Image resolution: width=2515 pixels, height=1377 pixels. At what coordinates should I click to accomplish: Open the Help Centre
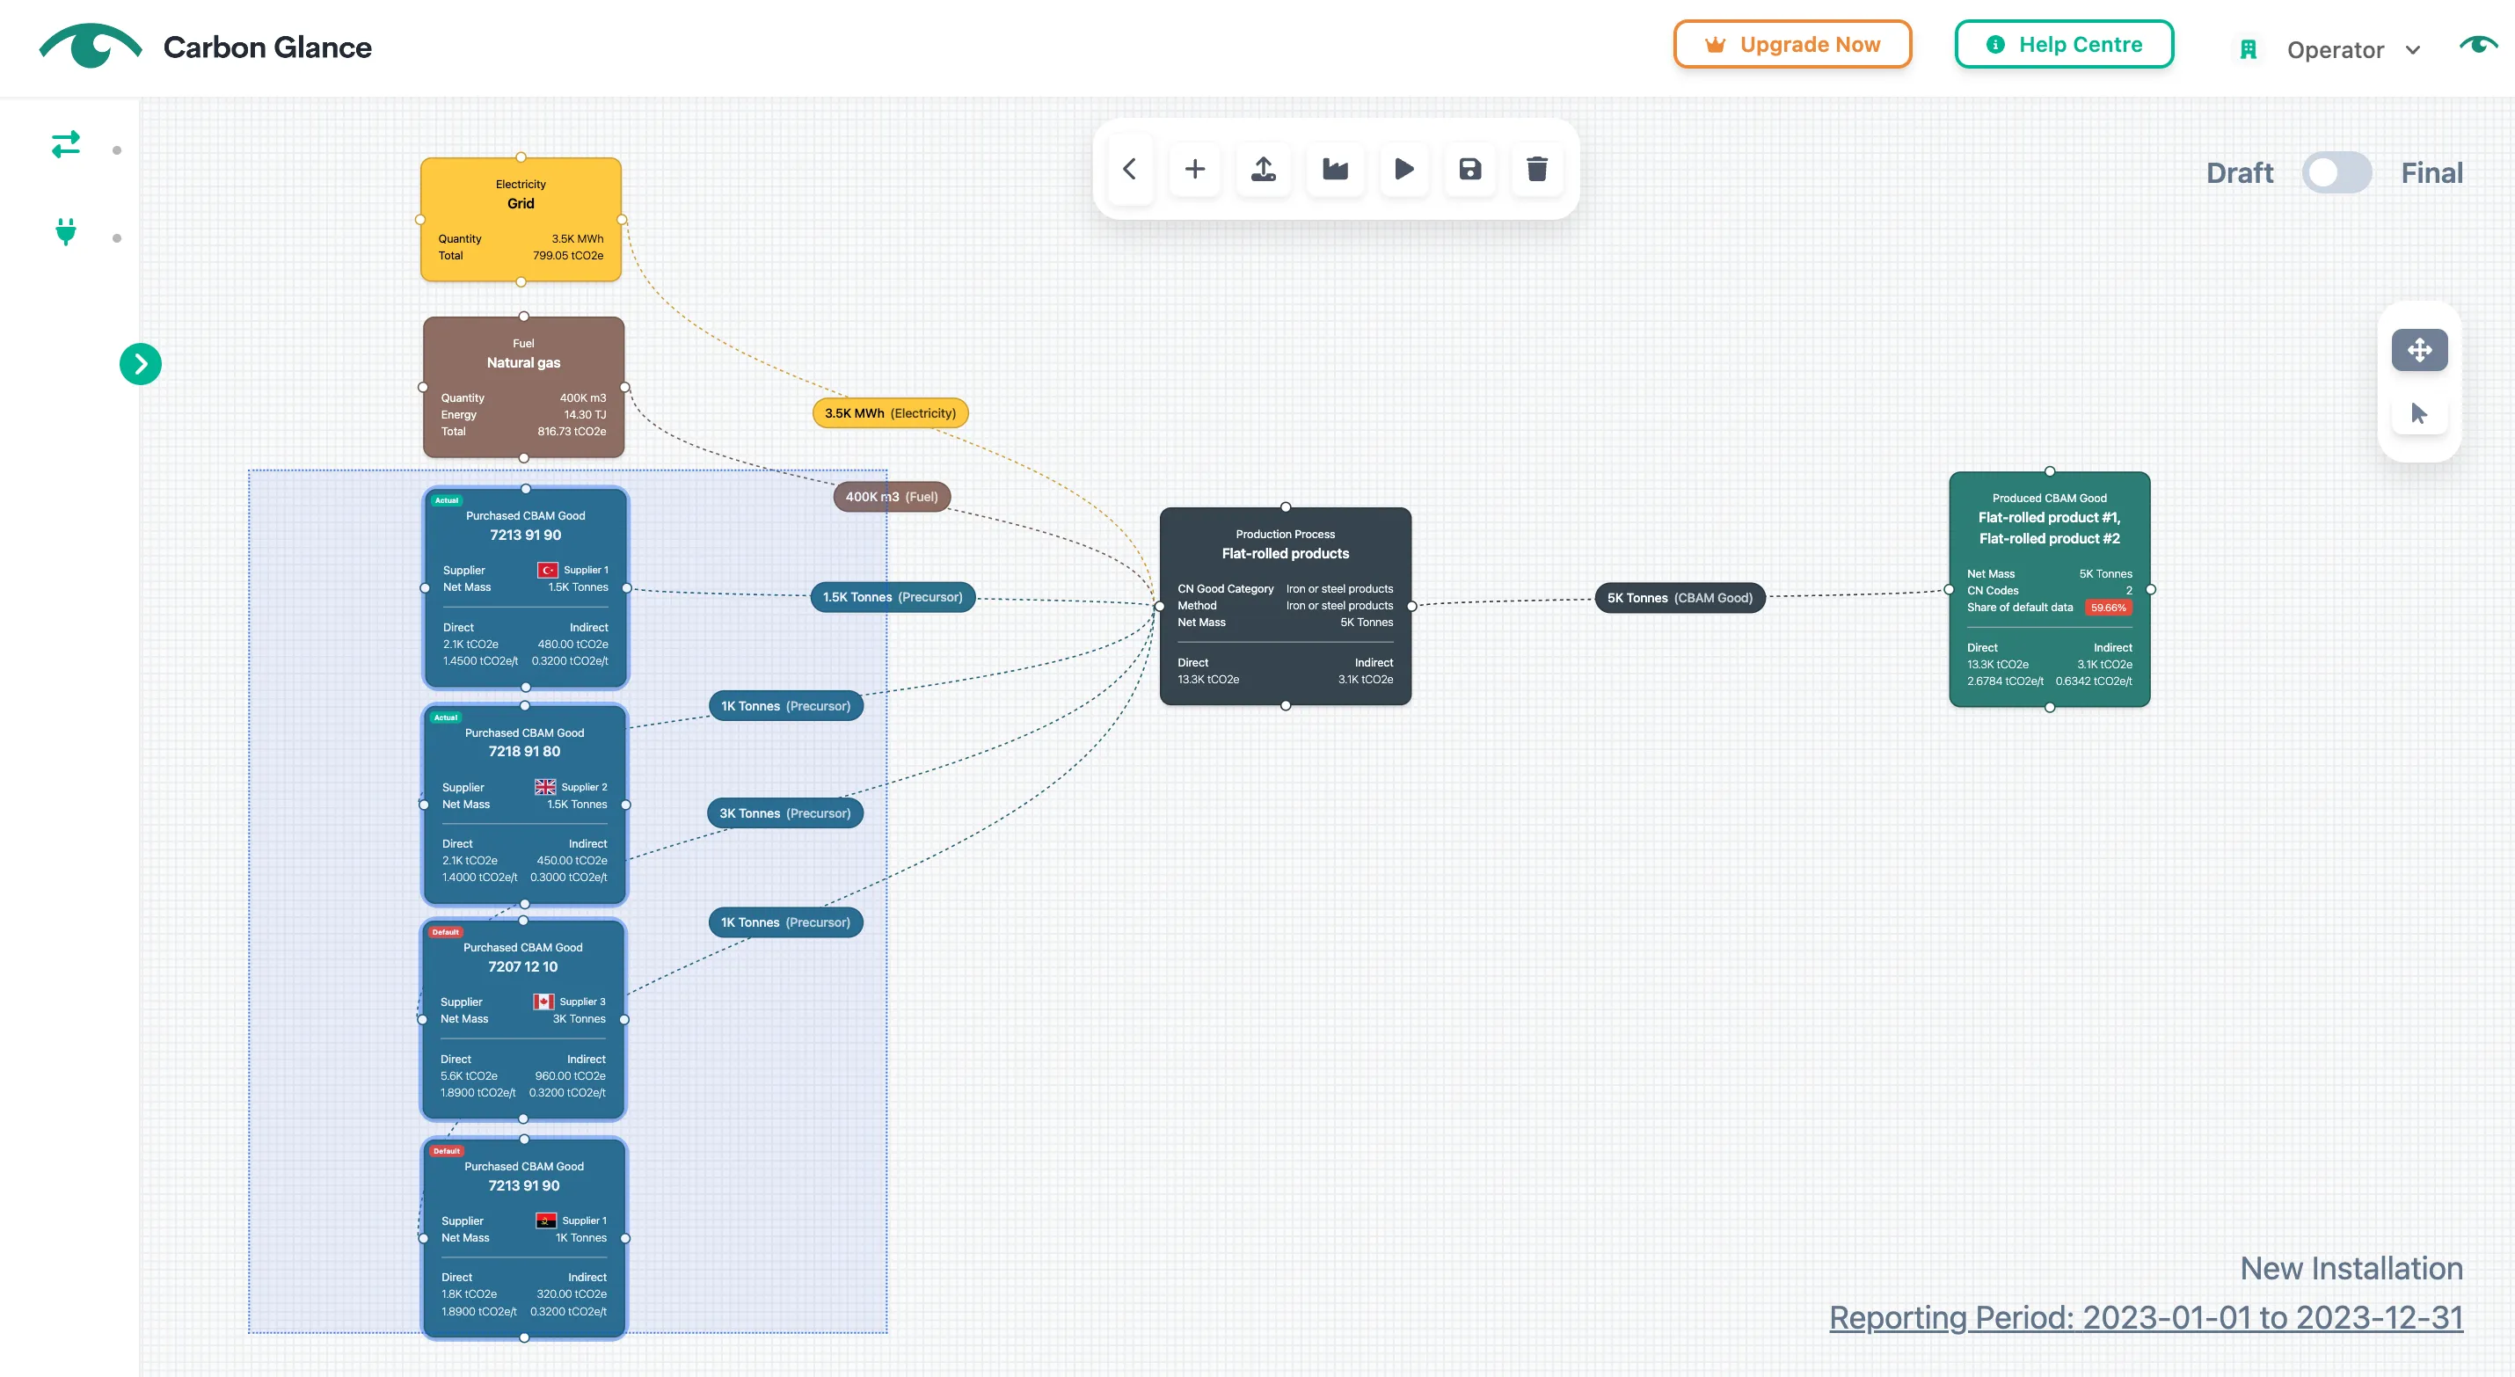[x=2064, y=45]
